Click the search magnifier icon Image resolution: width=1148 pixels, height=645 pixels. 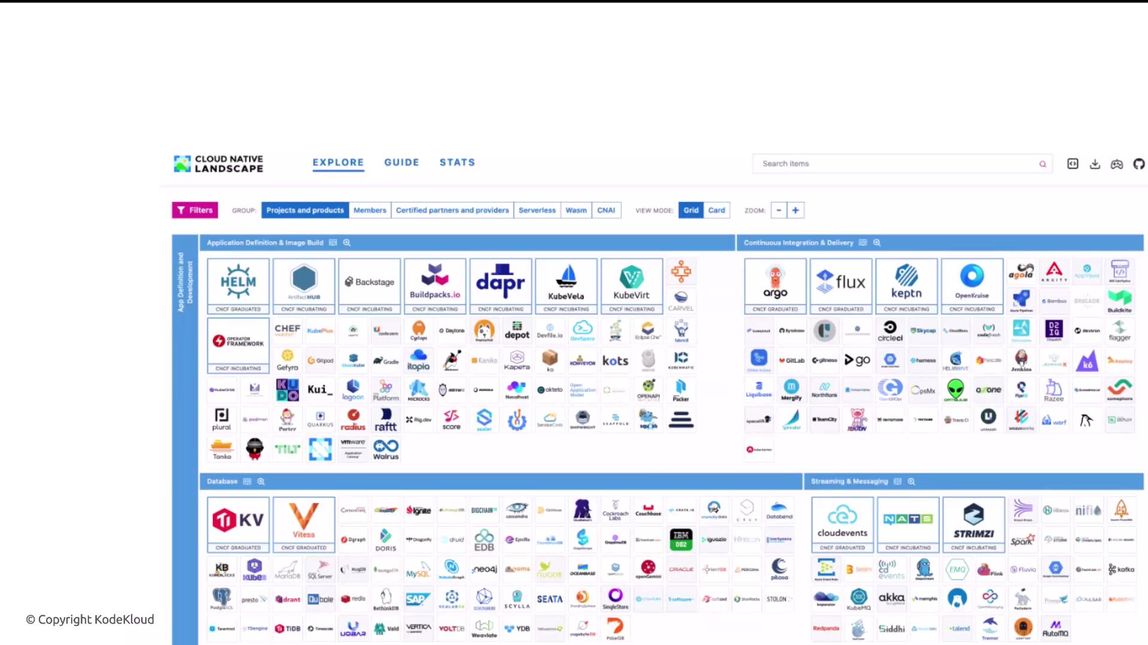pos(1043,164)
